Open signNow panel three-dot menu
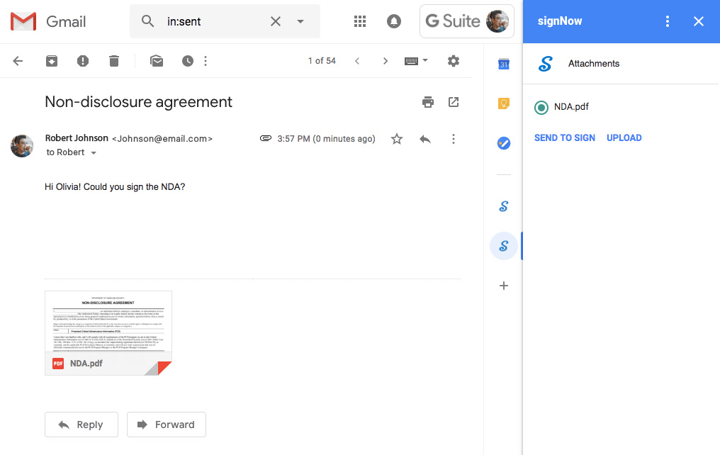The height and width of the screenshot is (455, 720). click(x=667, y=21)
